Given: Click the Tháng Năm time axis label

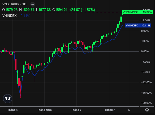Looking at the screenshot, I should tap(44, 110).
